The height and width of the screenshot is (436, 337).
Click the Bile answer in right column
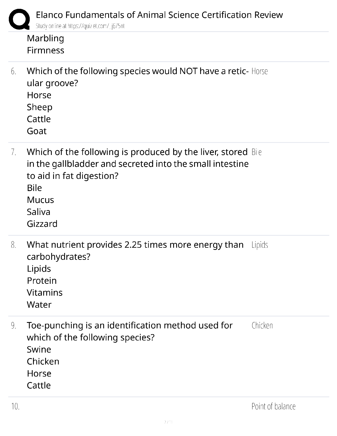coord(257,152)
